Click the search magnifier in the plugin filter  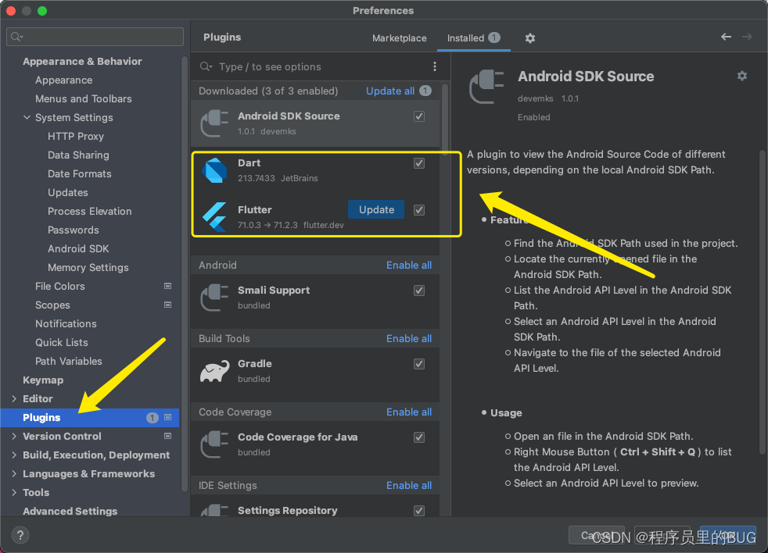pos(206,66)
